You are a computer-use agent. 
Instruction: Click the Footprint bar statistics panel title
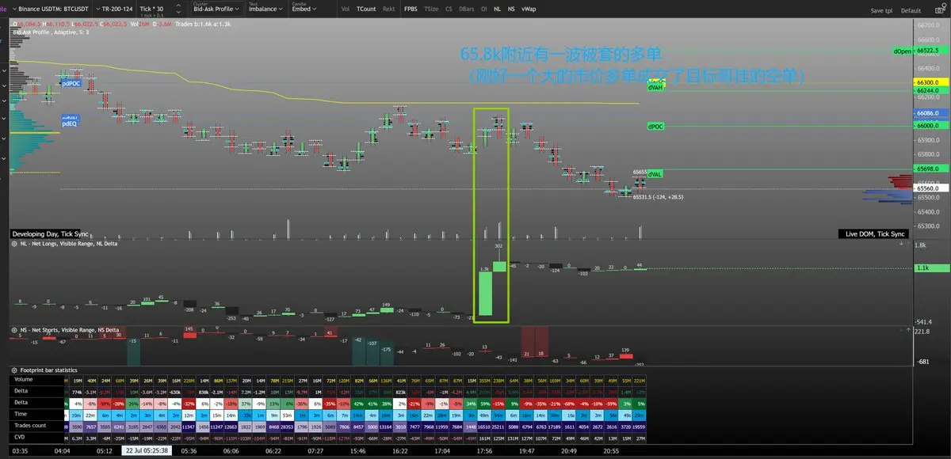[49, 370]
